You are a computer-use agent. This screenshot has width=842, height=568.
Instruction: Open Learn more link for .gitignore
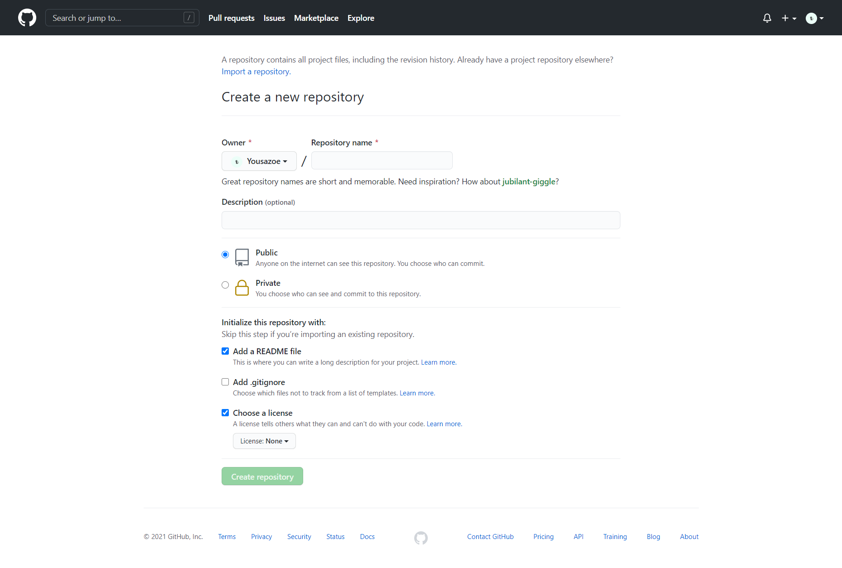[x=417, y=393]
